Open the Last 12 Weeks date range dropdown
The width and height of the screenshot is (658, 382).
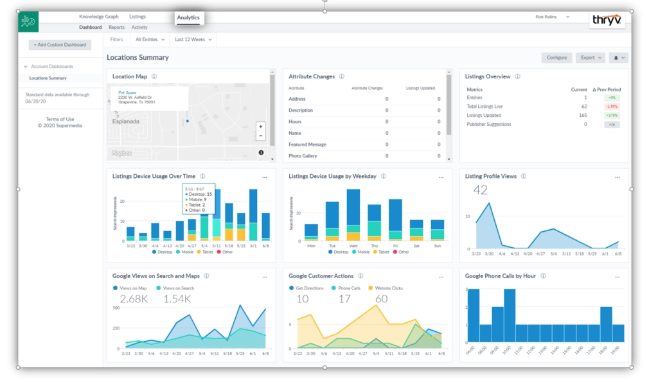click(x=193, y=40)
